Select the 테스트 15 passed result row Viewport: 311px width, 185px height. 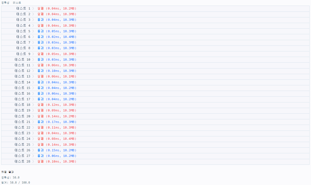click(155, 88)
